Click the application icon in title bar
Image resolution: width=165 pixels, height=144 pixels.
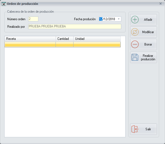[x=4, y=4]
